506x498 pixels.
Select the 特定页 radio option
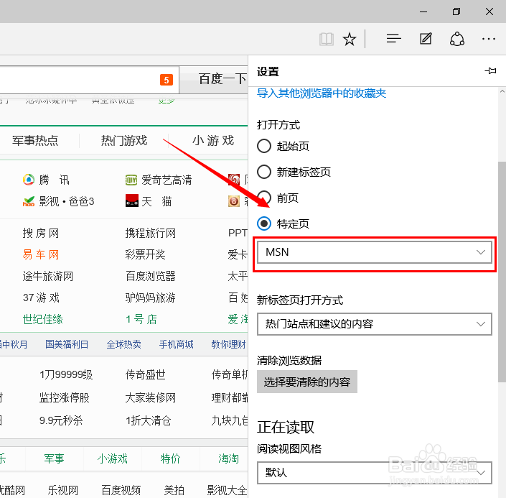[264, 223]
